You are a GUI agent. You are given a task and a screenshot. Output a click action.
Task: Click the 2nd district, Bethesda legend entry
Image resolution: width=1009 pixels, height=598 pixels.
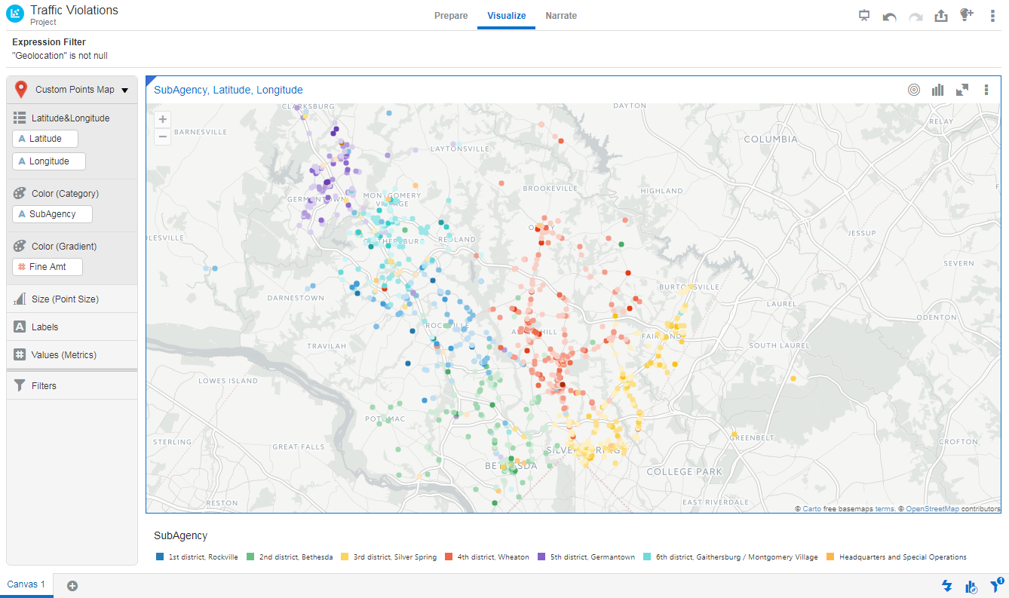click(290, 557)
